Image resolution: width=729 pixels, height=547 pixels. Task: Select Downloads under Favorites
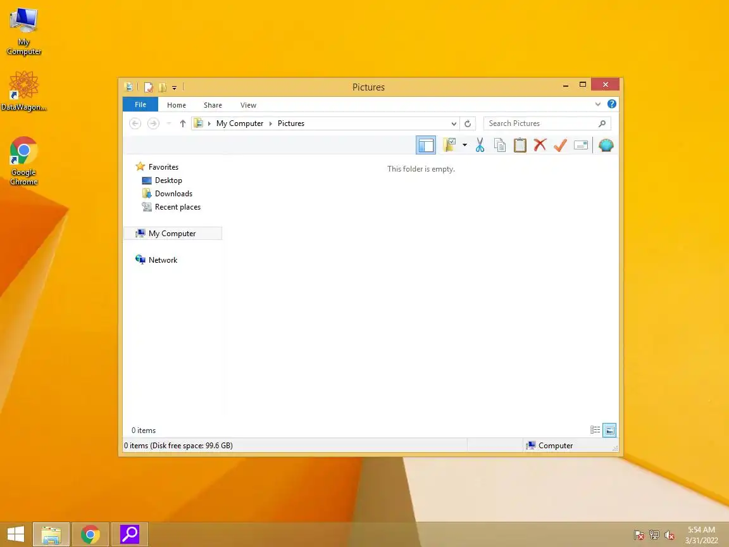(x=173, y=194)
